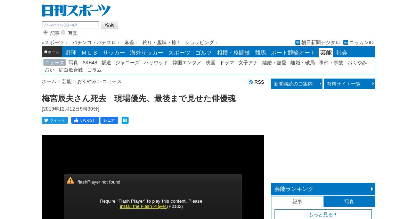The width and height of the screenshot is (417, 219).
Task: Open the AKB48 sub-navigation item
Action: point(90,63)
